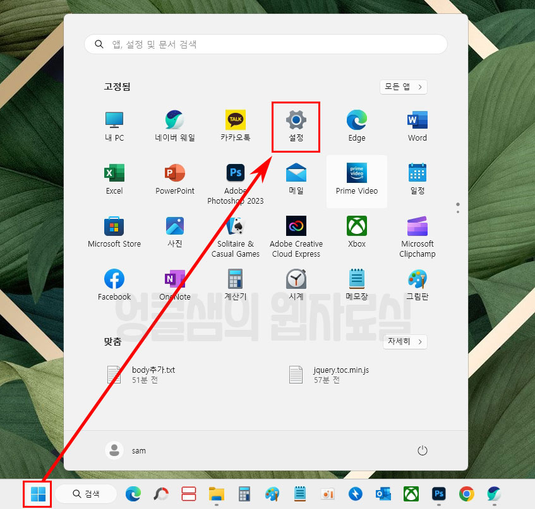Image resolution: width=535 pixels, height=509 pixels.
Task: Switch to Photoshop on the taskbar
Action: tap(439, 494)
